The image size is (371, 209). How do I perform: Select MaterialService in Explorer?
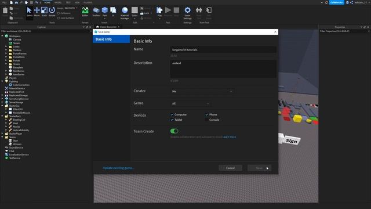click(15, 88)
